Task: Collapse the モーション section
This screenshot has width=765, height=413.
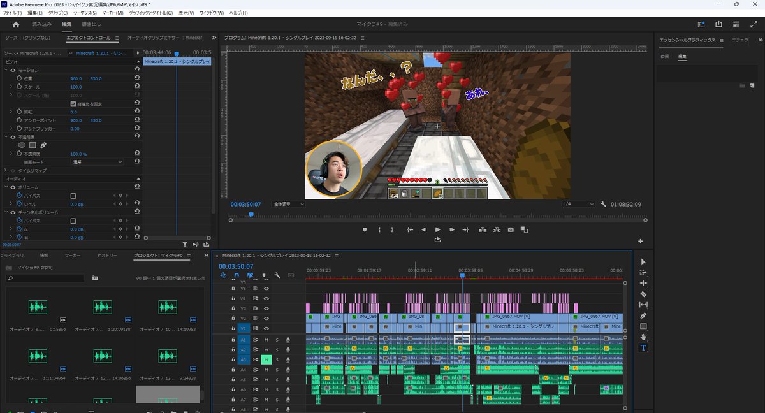Action: pyautogui.click(x=6, y=70)
